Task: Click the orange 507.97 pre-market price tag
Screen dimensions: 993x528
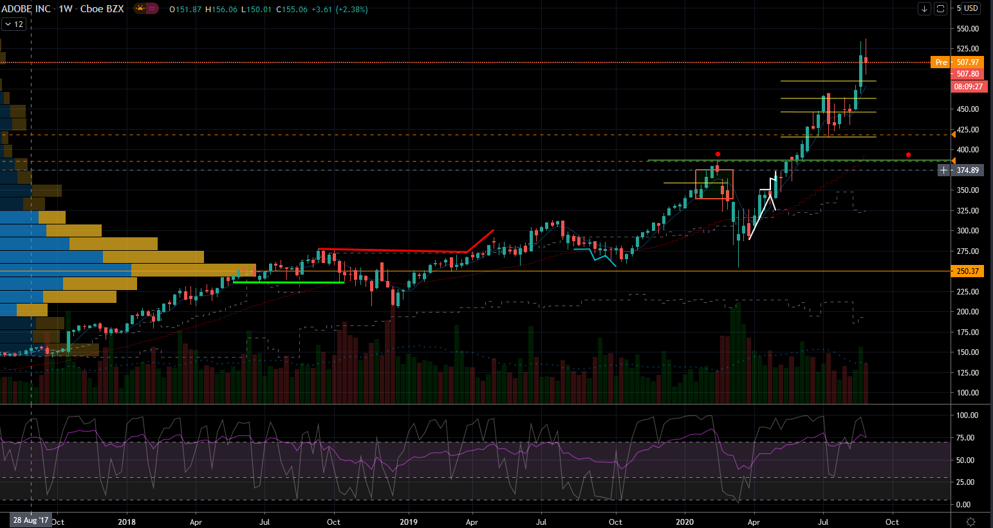Action: coord(967,62)
